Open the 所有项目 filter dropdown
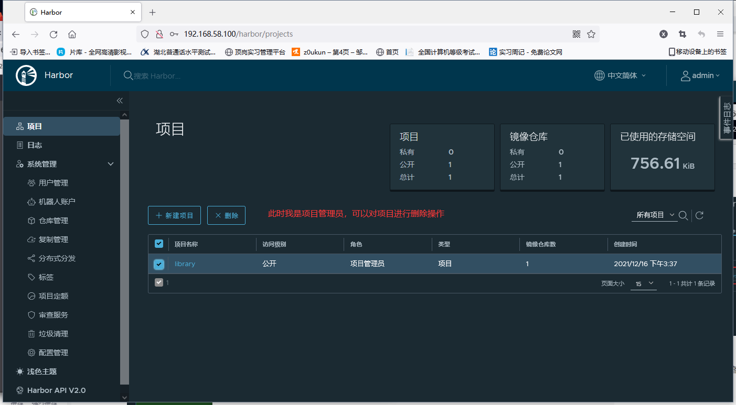 [652, 215]
